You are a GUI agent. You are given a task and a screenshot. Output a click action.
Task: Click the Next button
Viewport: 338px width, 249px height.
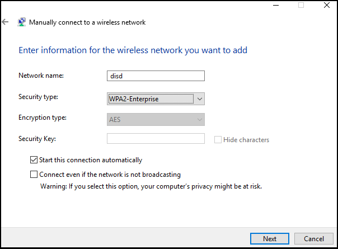click(x=270, y=239)
